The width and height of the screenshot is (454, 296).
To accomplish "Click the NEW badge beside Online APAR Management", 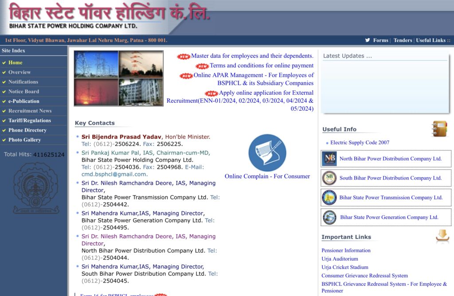I will tap(186, 76).
